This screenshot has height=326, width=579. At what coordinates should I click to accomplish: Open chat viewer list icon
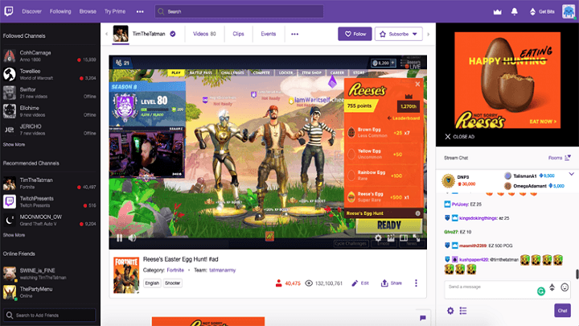click(x=463, y=311)
